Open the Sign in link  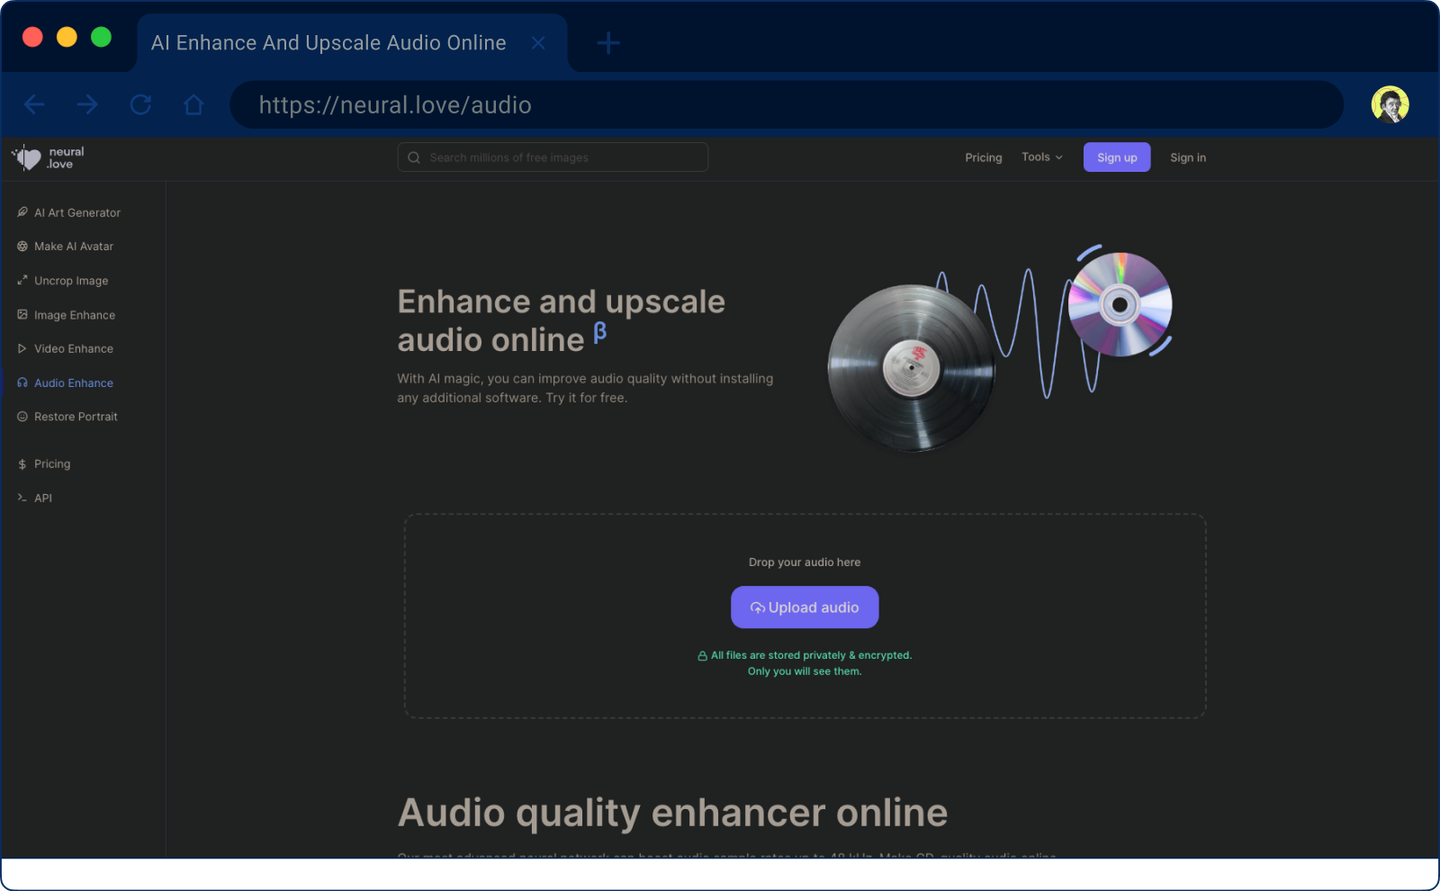[x=1187, y=157]
